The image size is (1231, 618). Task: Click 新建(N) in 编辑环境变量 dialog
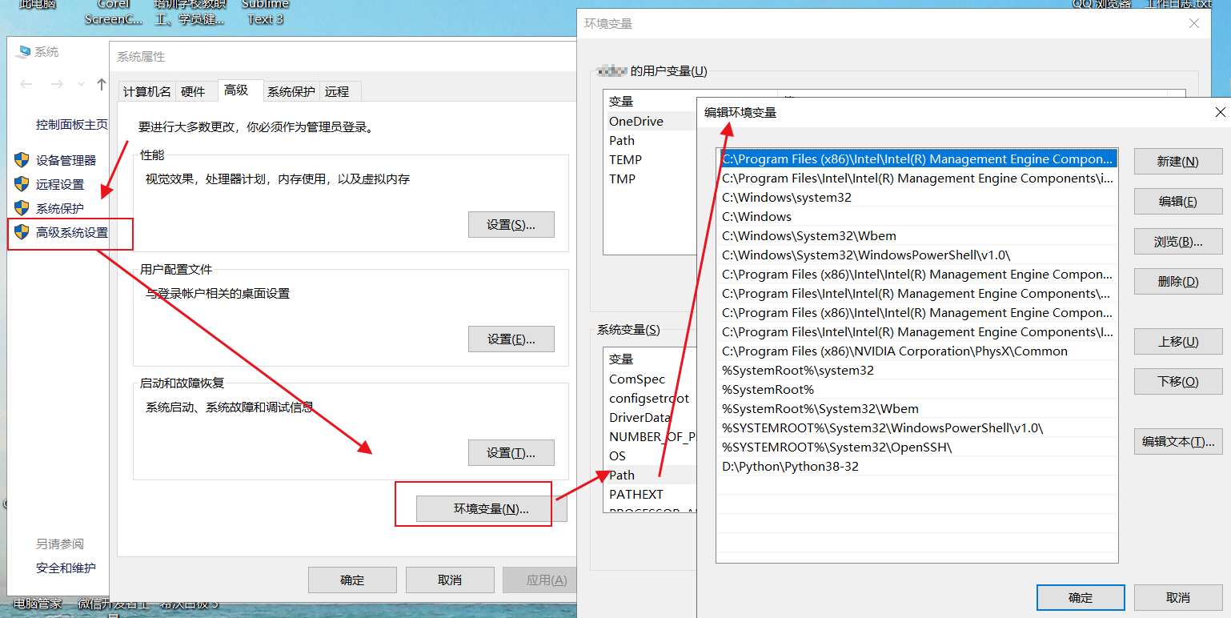[1178, 161]
